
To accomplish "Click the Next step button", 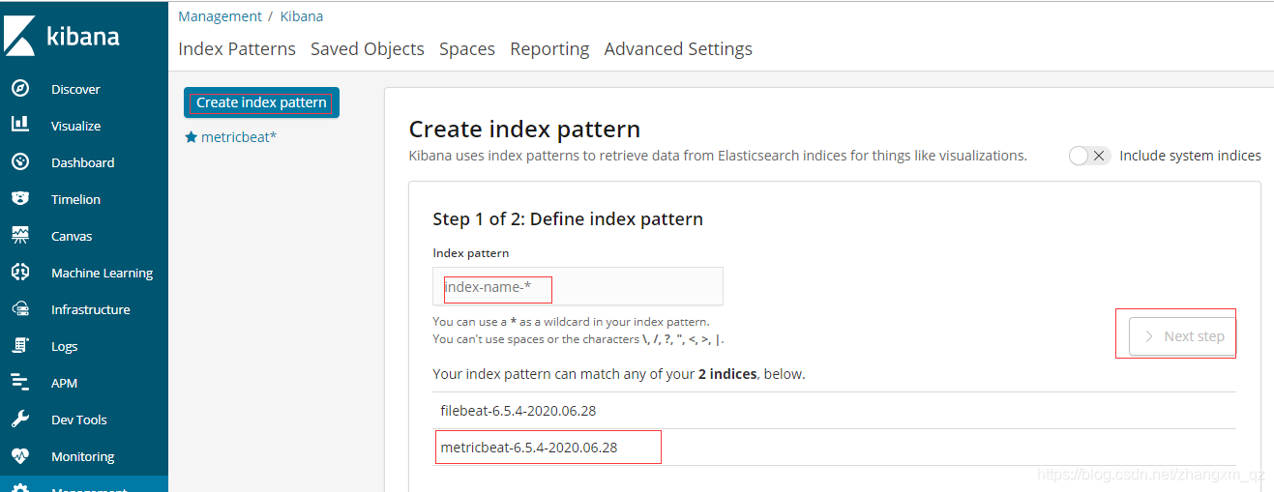I will pos(1184,336).
